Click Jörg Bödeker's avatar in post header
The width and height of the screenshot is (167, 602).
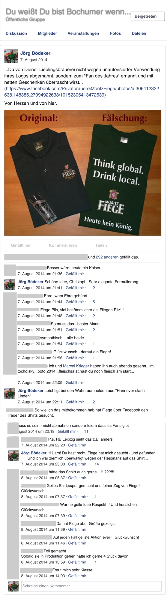point(11,56)
